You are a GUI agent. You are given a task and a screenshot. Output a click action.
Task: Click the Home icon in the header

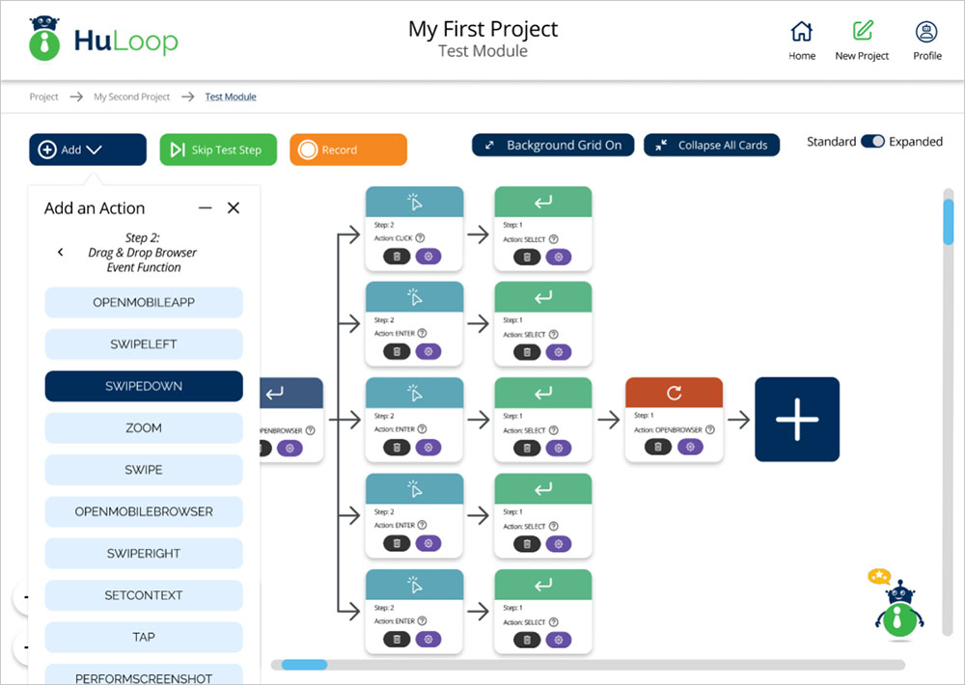[801, 39]
